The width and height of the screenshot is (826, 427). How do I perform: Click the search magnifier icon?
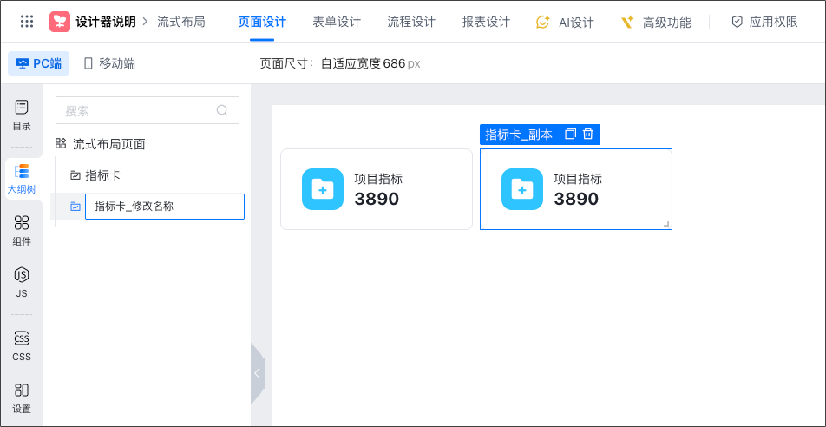(x=222, y=110)
